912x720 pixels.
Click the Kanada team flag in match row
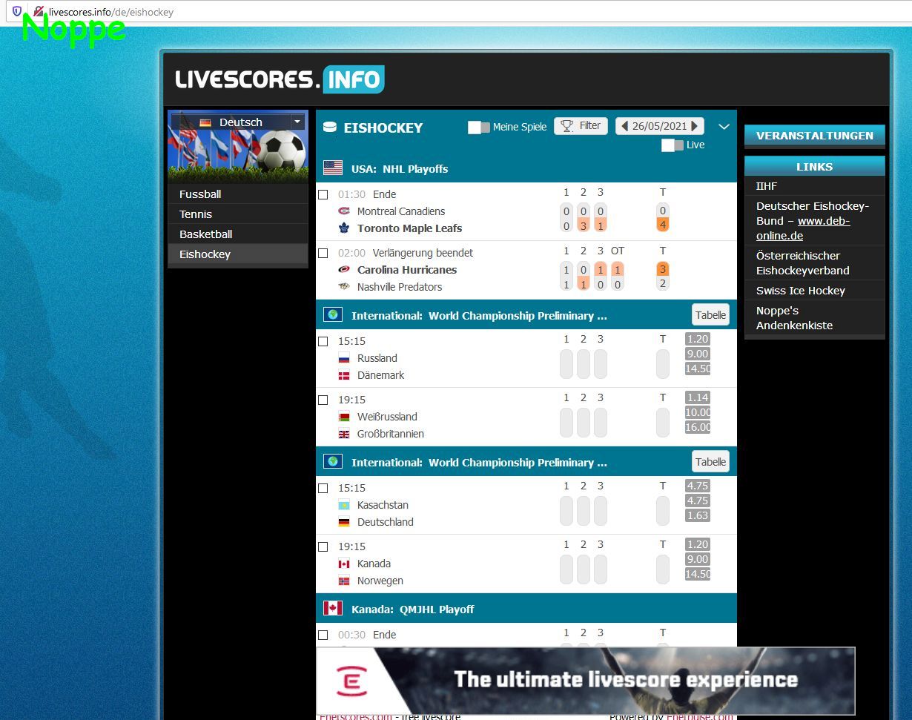coord(343,564)
